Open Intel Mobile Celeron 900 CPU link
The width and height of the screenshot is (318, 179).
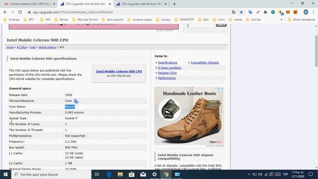pyautogui.click(x=119, y=72)
